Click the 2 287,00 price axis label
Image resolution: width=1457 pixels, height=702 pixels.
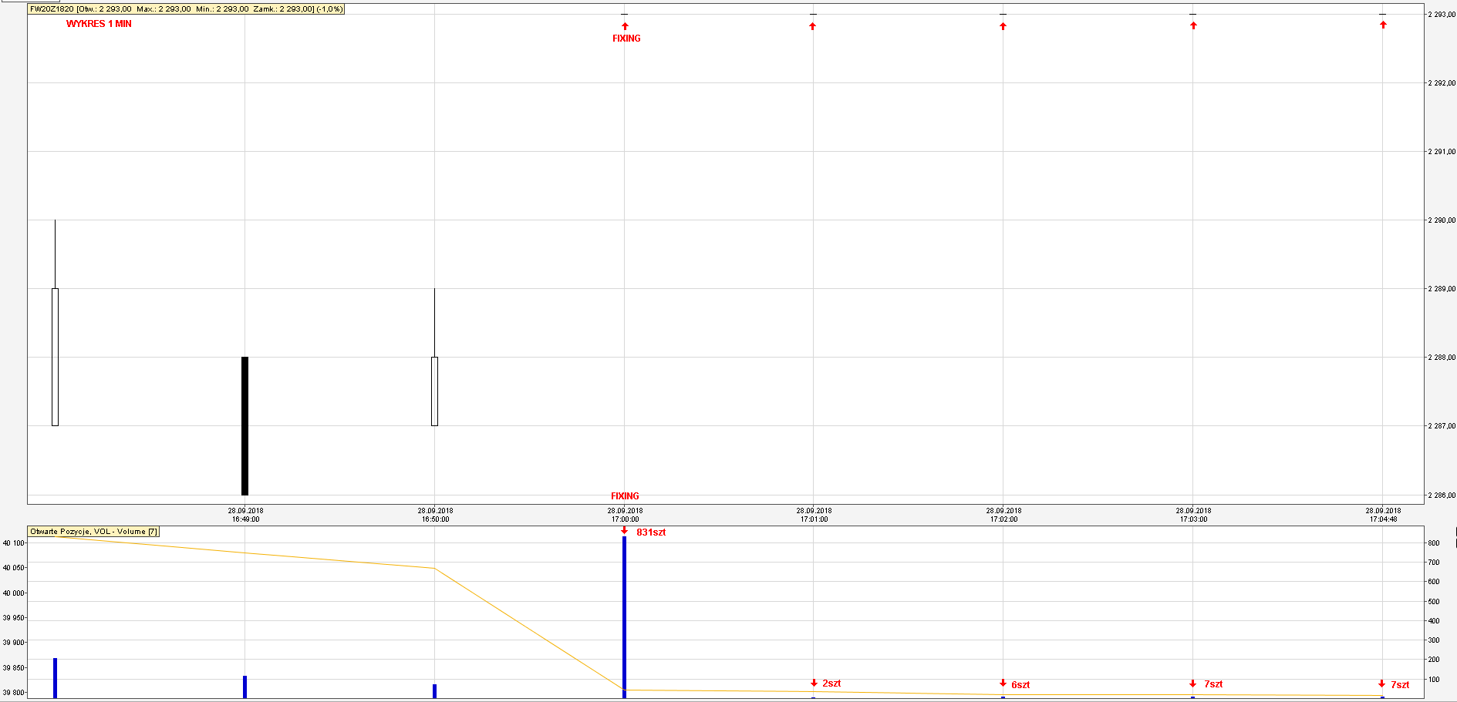pyautogui.click(x=1441, y=426)
